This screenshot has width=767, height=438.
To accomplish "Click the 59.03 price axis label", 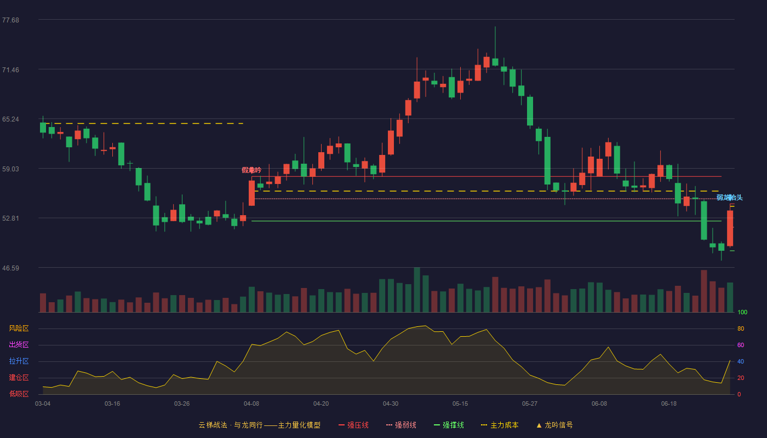I will (x=10, y=169).
